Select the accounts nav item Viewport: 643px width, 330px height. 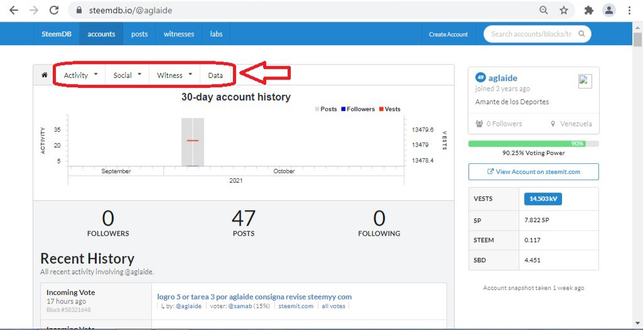pyautogui.click(x=101, y=34)
